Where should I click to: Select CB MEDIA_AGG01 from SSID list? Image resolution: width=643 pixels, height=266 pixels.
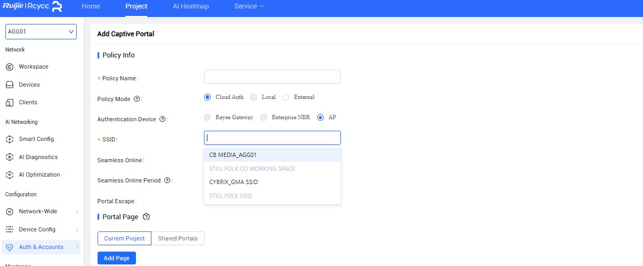[272, 155]
